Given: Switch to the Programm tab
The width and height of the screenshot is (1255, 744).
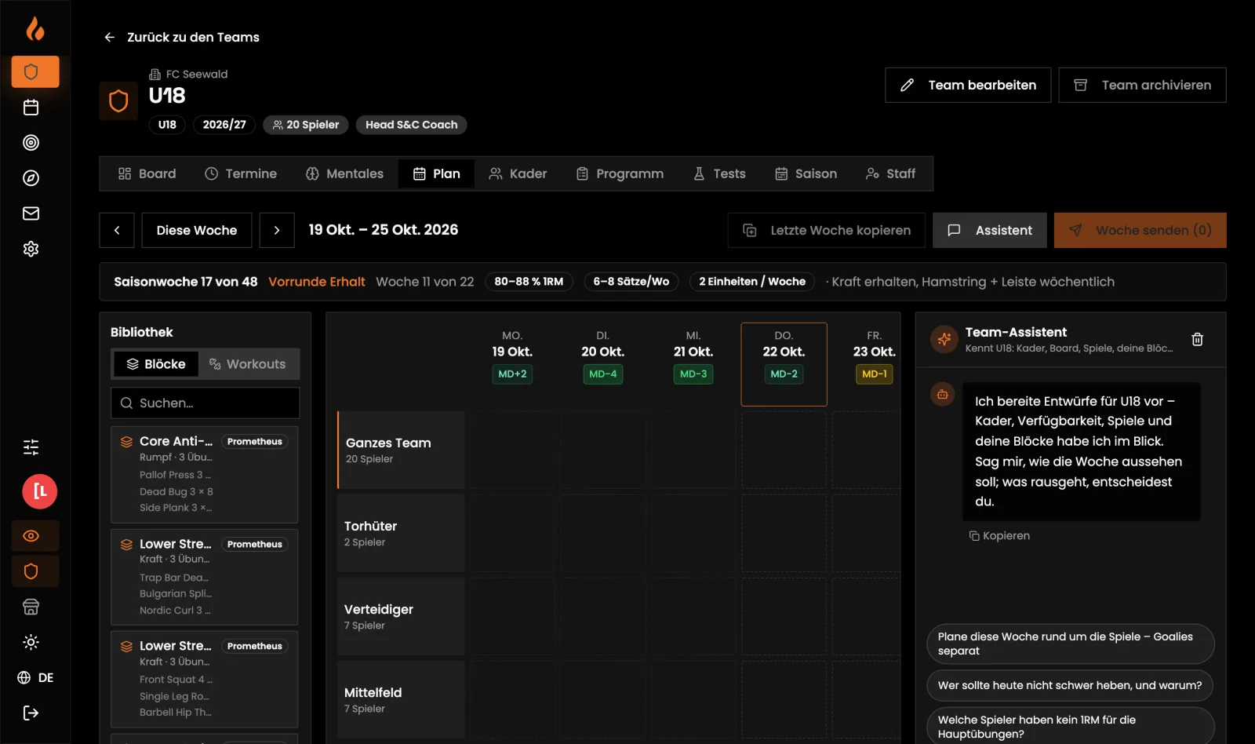Looking at the screenshot, I should pos(620,173).
